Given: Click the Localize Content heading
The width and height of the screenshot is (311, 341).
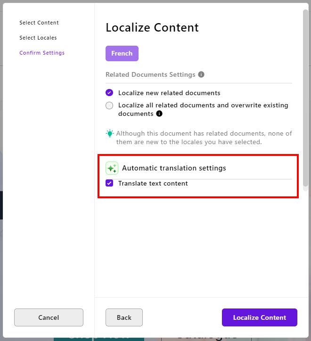Looking at the screenshot, I should click(x=152, y=27).
